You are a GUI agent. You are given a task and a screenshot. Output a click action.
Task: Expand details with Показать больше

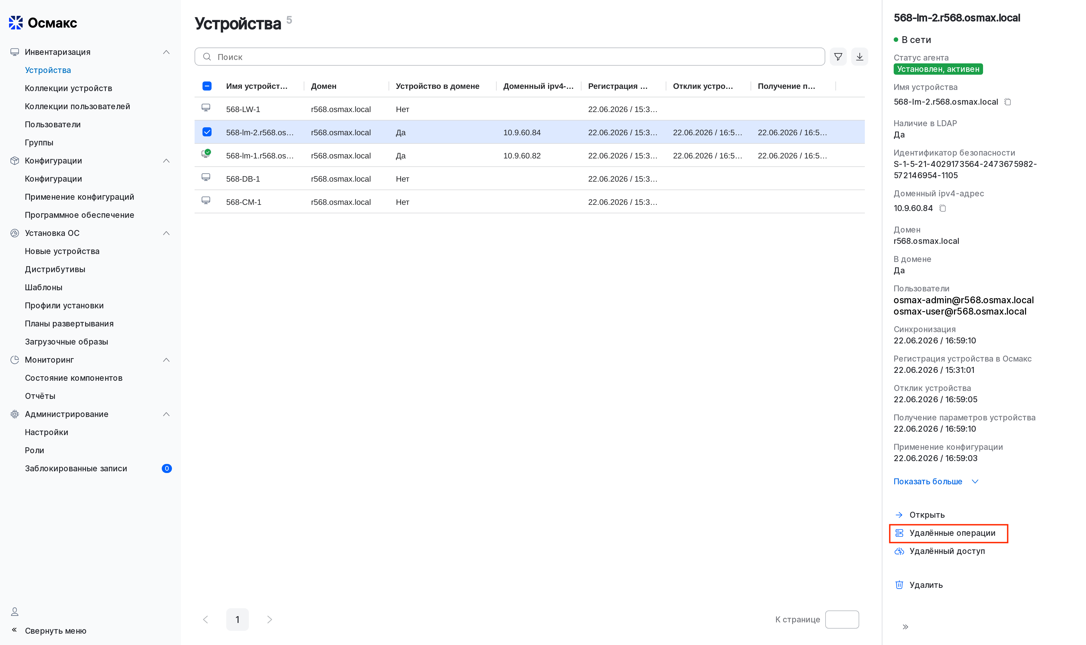(936, 481)
